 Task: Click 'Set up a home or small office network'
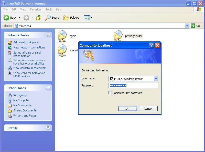point(27,54)
